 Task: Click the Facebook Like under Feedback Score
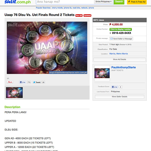(x=115, y=87)
